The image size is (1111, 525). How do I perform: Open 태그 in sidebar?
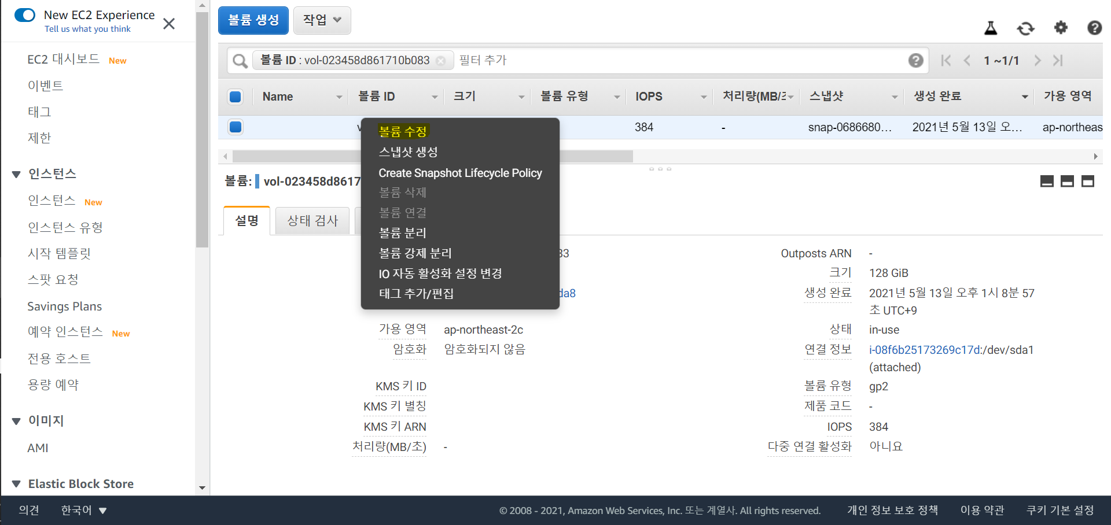pyautogui.click(x=39, y=112)
